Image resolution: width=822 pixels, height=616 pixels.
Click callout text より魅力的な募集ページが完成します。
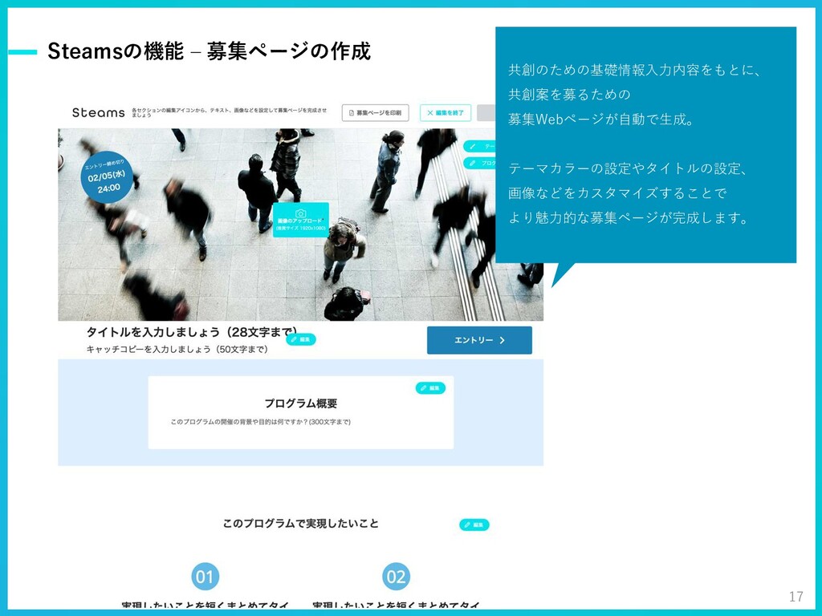629,218
